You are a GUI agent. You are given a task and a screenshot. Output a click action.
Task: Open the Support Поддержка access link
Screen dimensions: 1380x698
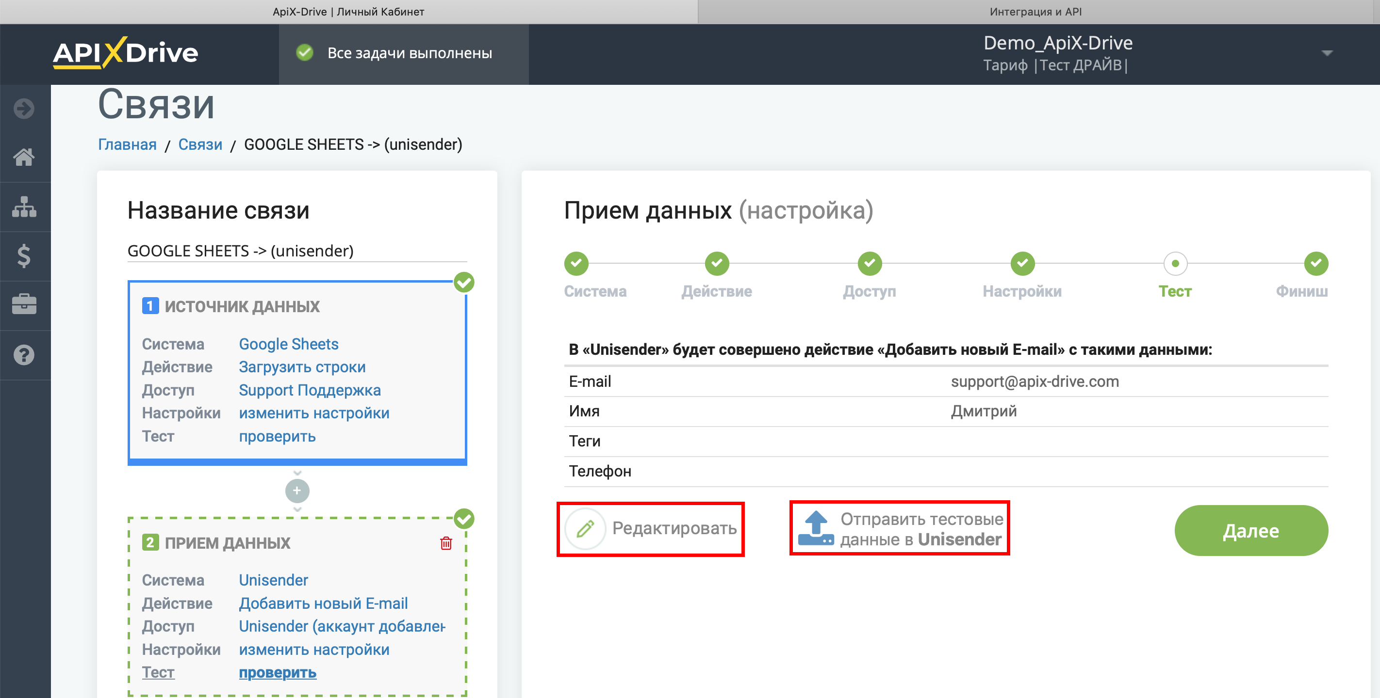[x=310, y=390]
